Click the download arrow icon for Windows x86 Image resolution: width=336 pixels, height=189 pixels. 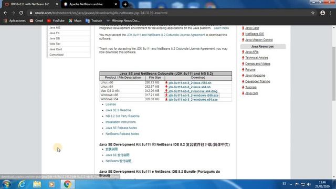166,95
